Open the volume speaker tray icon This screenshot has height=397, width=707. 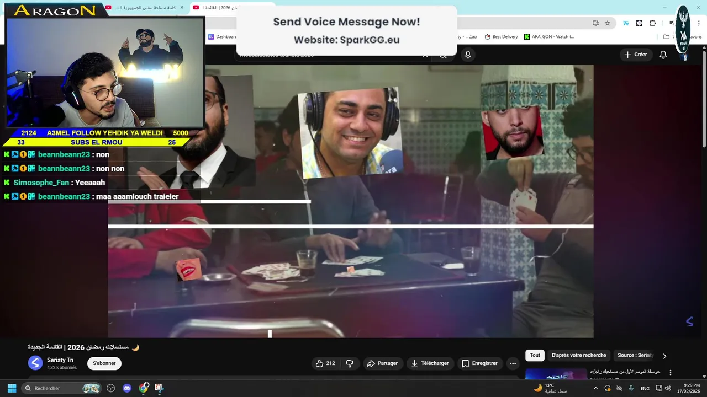click(x=667, y=388)
